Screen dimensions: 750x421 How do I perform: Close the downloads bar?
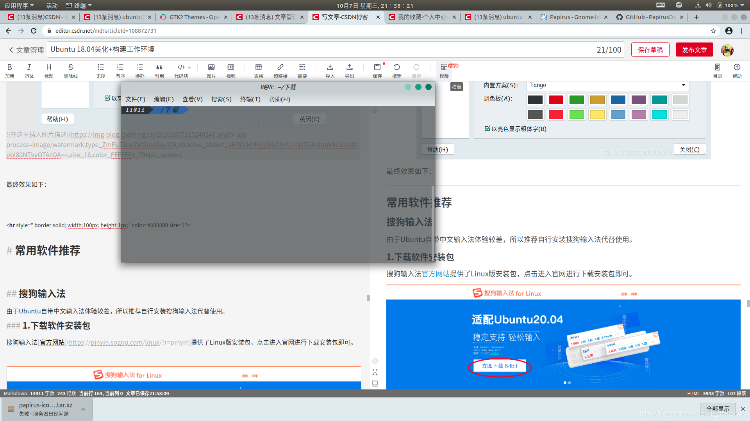tap(743, 409)
